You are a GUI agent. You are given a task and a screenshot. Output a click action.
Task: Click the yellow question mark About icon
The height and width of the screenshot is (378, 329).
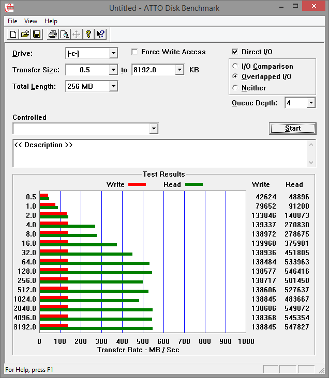tap(88, 34)
